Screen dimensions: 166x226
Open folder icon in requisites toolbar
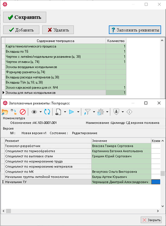5,112
